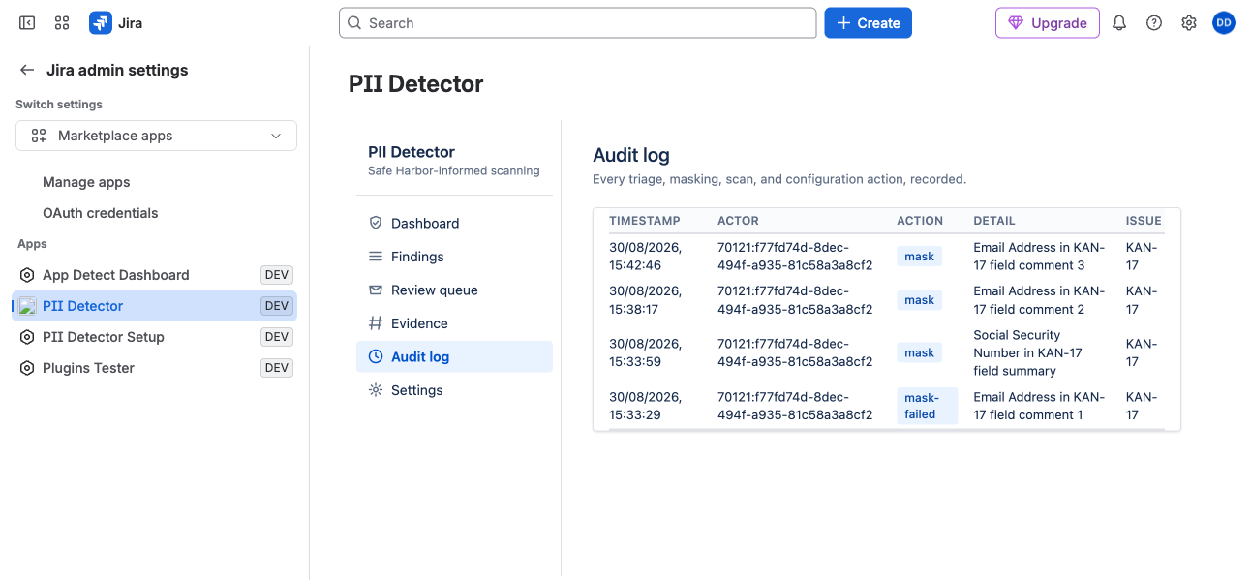Screen dimensions: 1251x580
Task: Click the Dashboard shield icon
Action: 376,223
